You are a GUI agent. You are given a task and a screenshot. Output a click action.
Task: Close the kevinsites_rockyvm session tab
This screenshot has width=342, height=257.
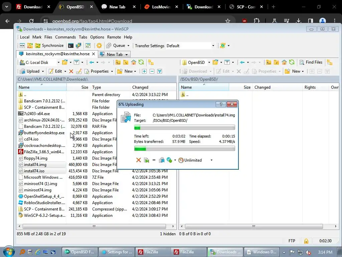pos(94,54)
